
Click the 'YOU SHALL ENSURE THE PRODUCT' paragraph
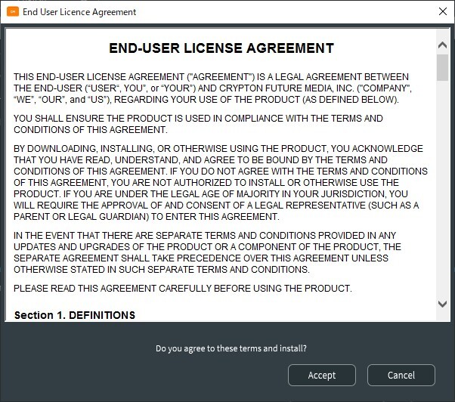198,124
